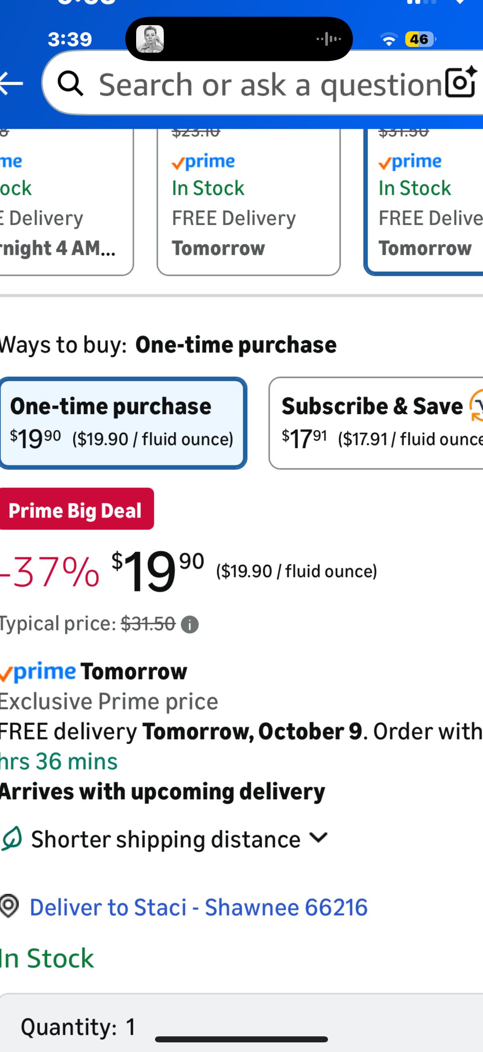Tap the Prime Big Deal badge
Screen dimensions: 483x1052
tap(76, 509)
